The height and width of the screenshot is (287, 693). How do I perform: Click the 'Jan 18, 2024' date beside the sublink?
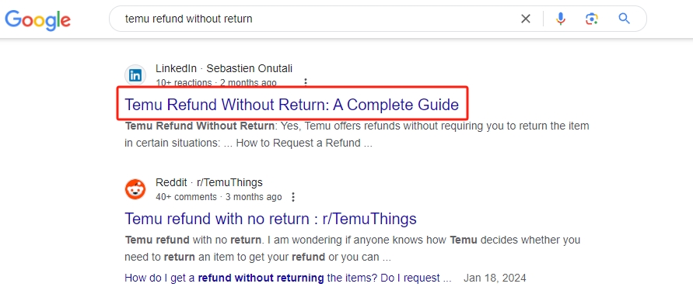495,278
